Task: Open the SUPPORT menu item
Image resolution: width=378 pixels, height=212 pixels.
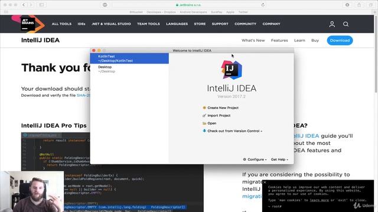Action: click(x=220, y=24)
